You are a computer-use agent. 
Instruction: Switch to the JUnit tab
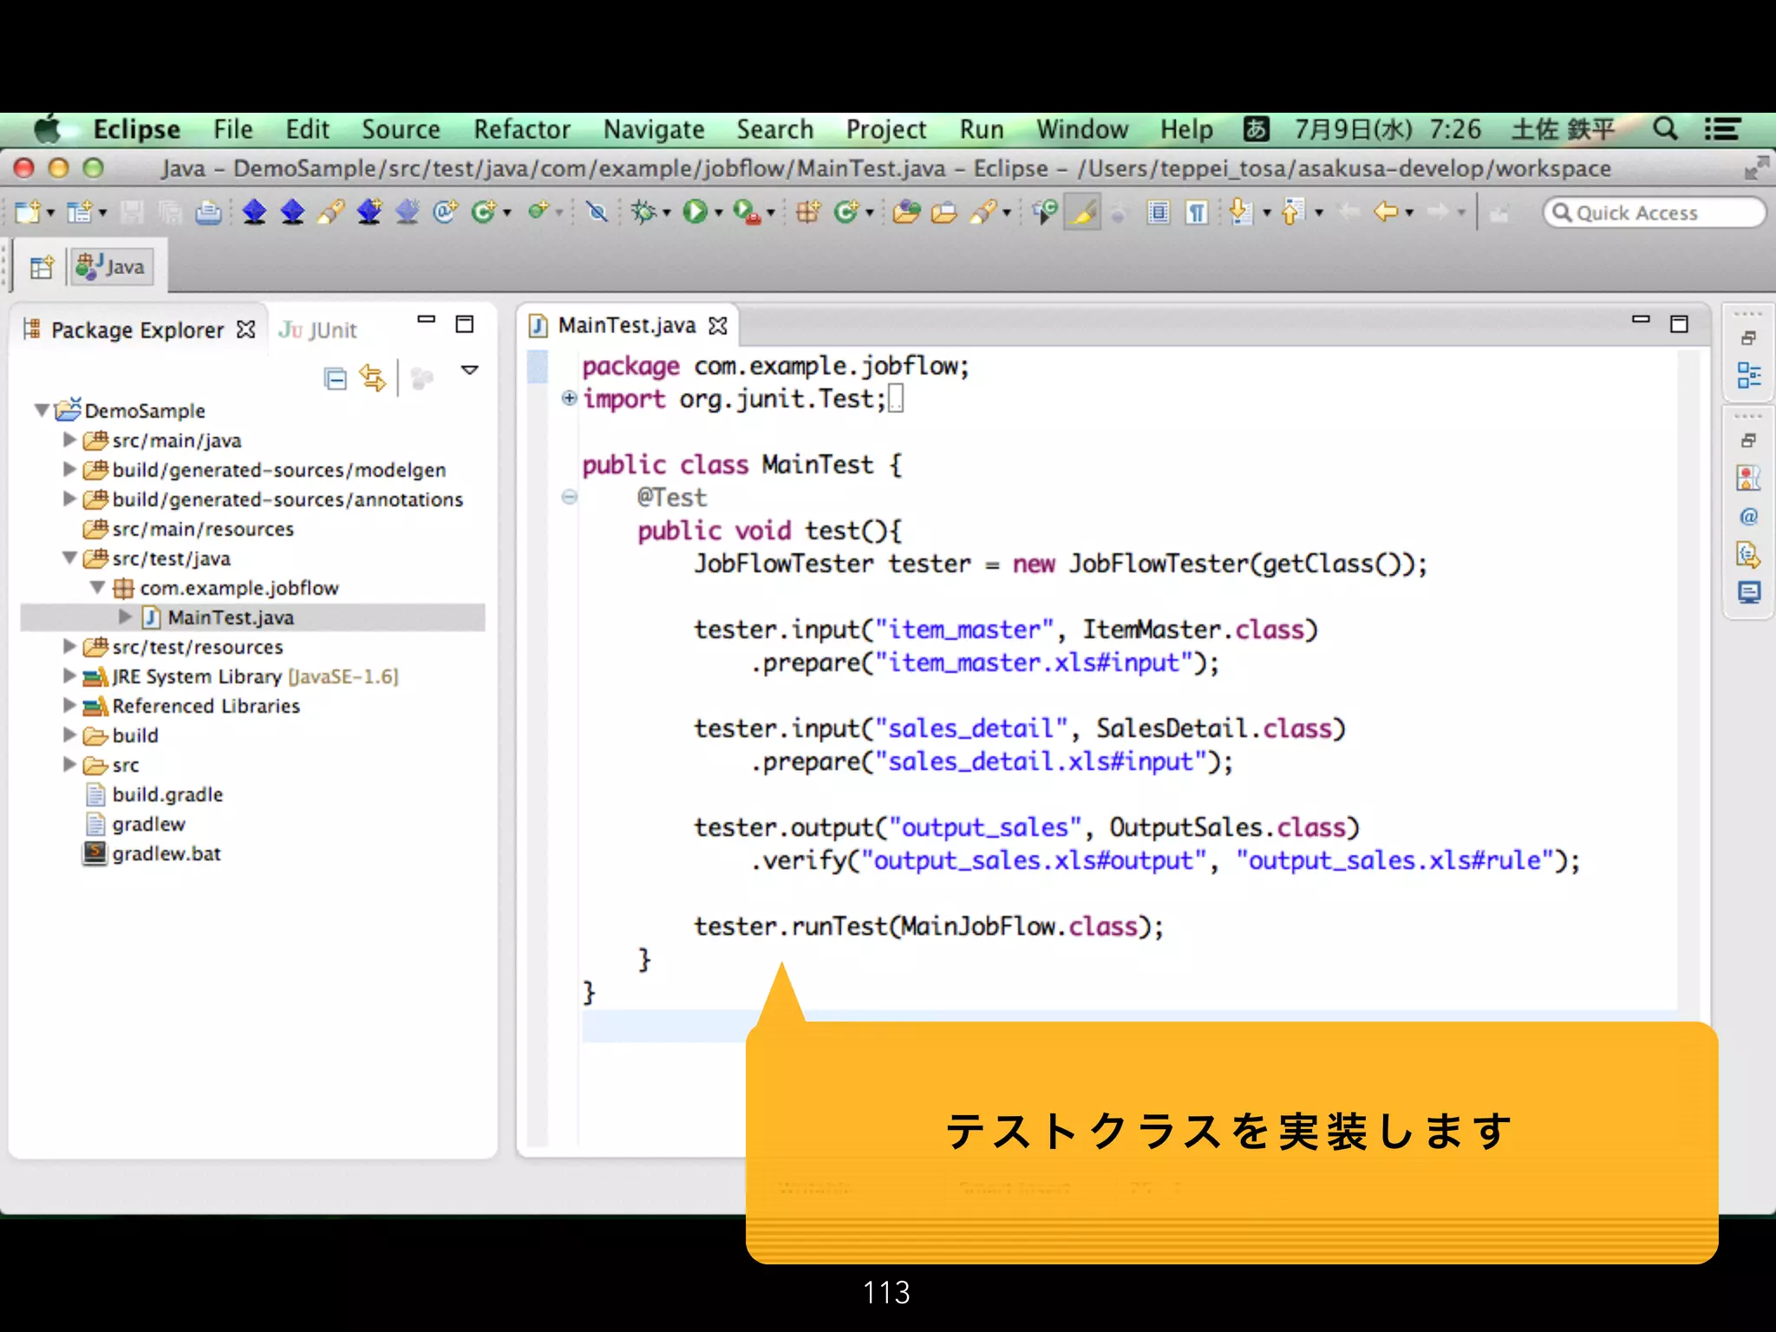tap(318, 330)
